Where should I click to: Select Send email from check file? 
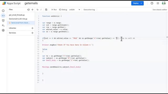pos(21,23)
